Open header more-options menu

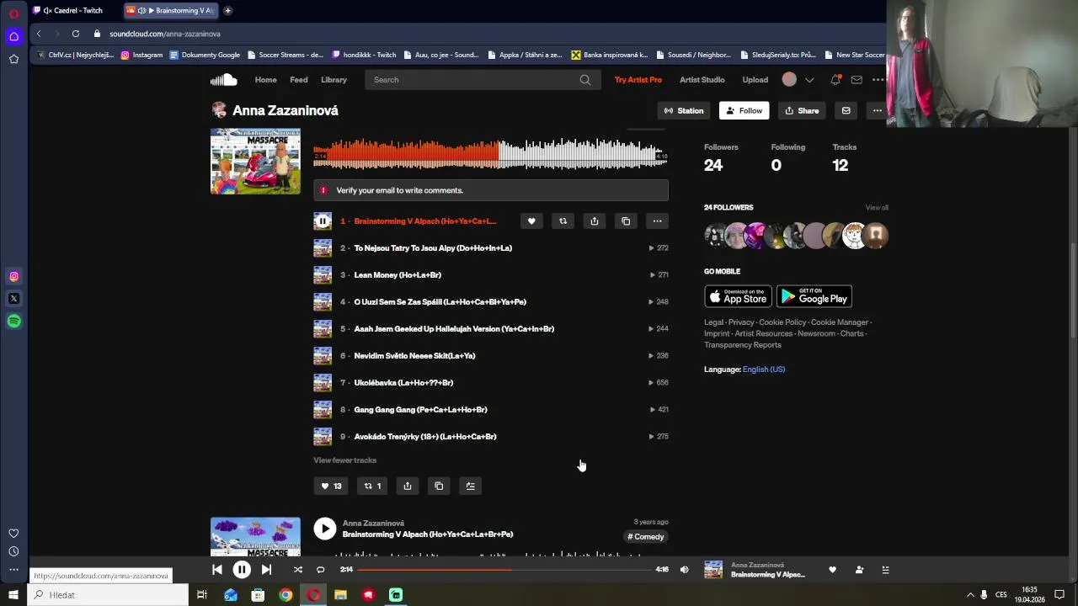click(x=878, y=80)
